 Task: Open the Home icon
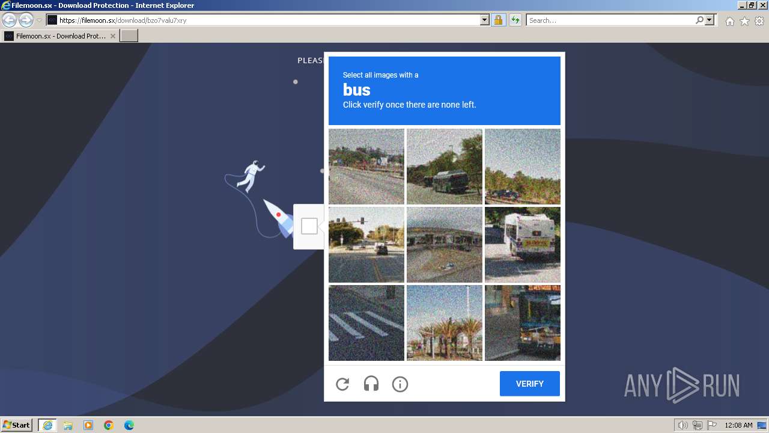point(729,21)
